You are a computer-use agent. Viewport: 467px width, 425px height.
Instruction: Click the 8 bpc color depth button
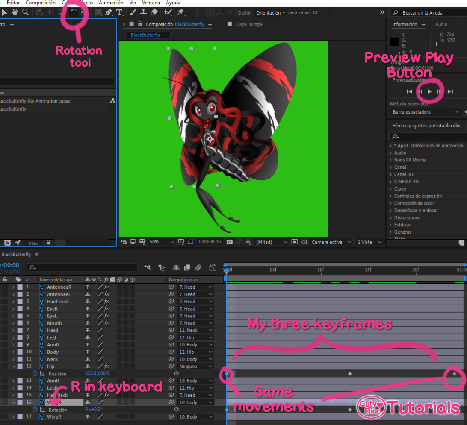point(33,243)
